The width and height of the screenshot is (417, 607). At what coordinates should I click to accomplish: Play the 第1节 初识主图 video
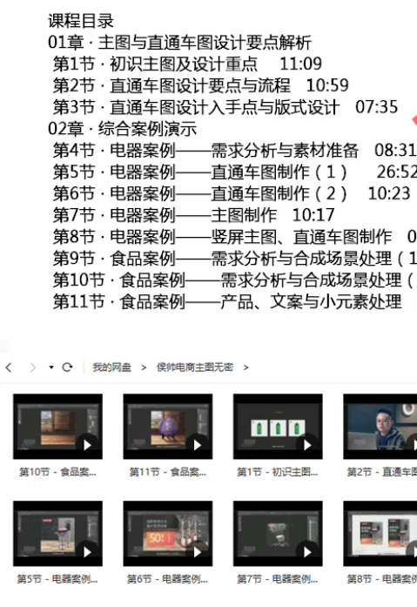(307, 445)
